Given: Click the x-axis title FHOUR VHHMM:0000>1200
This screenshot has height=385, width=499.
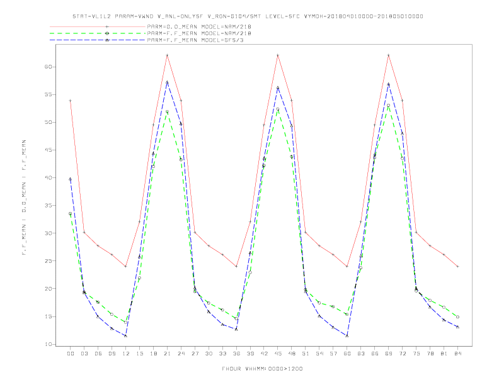Looking at the screenshot, I should (262, 369).
